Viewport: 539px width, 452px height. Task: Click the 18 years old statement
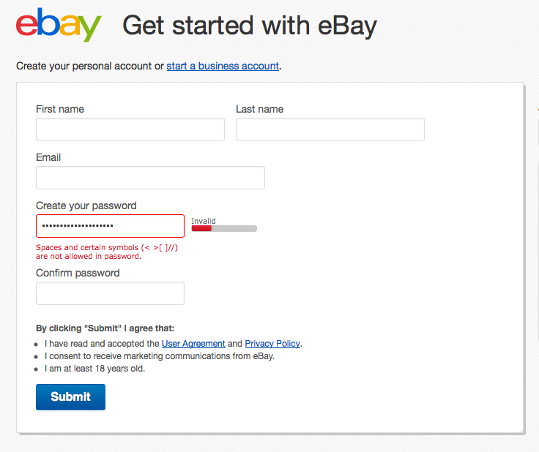pyautogui.click(x=95, y=369)
